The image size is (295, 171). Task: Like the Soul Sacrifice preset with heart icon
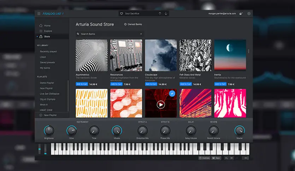[x=122, y=14]
